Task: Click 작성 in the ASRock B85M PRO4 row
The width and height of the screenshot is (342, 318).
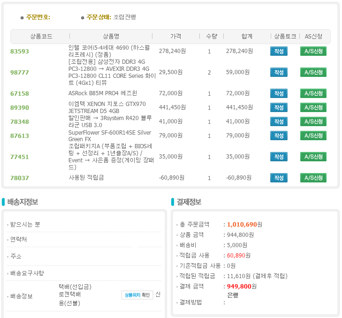Action: 279,93
